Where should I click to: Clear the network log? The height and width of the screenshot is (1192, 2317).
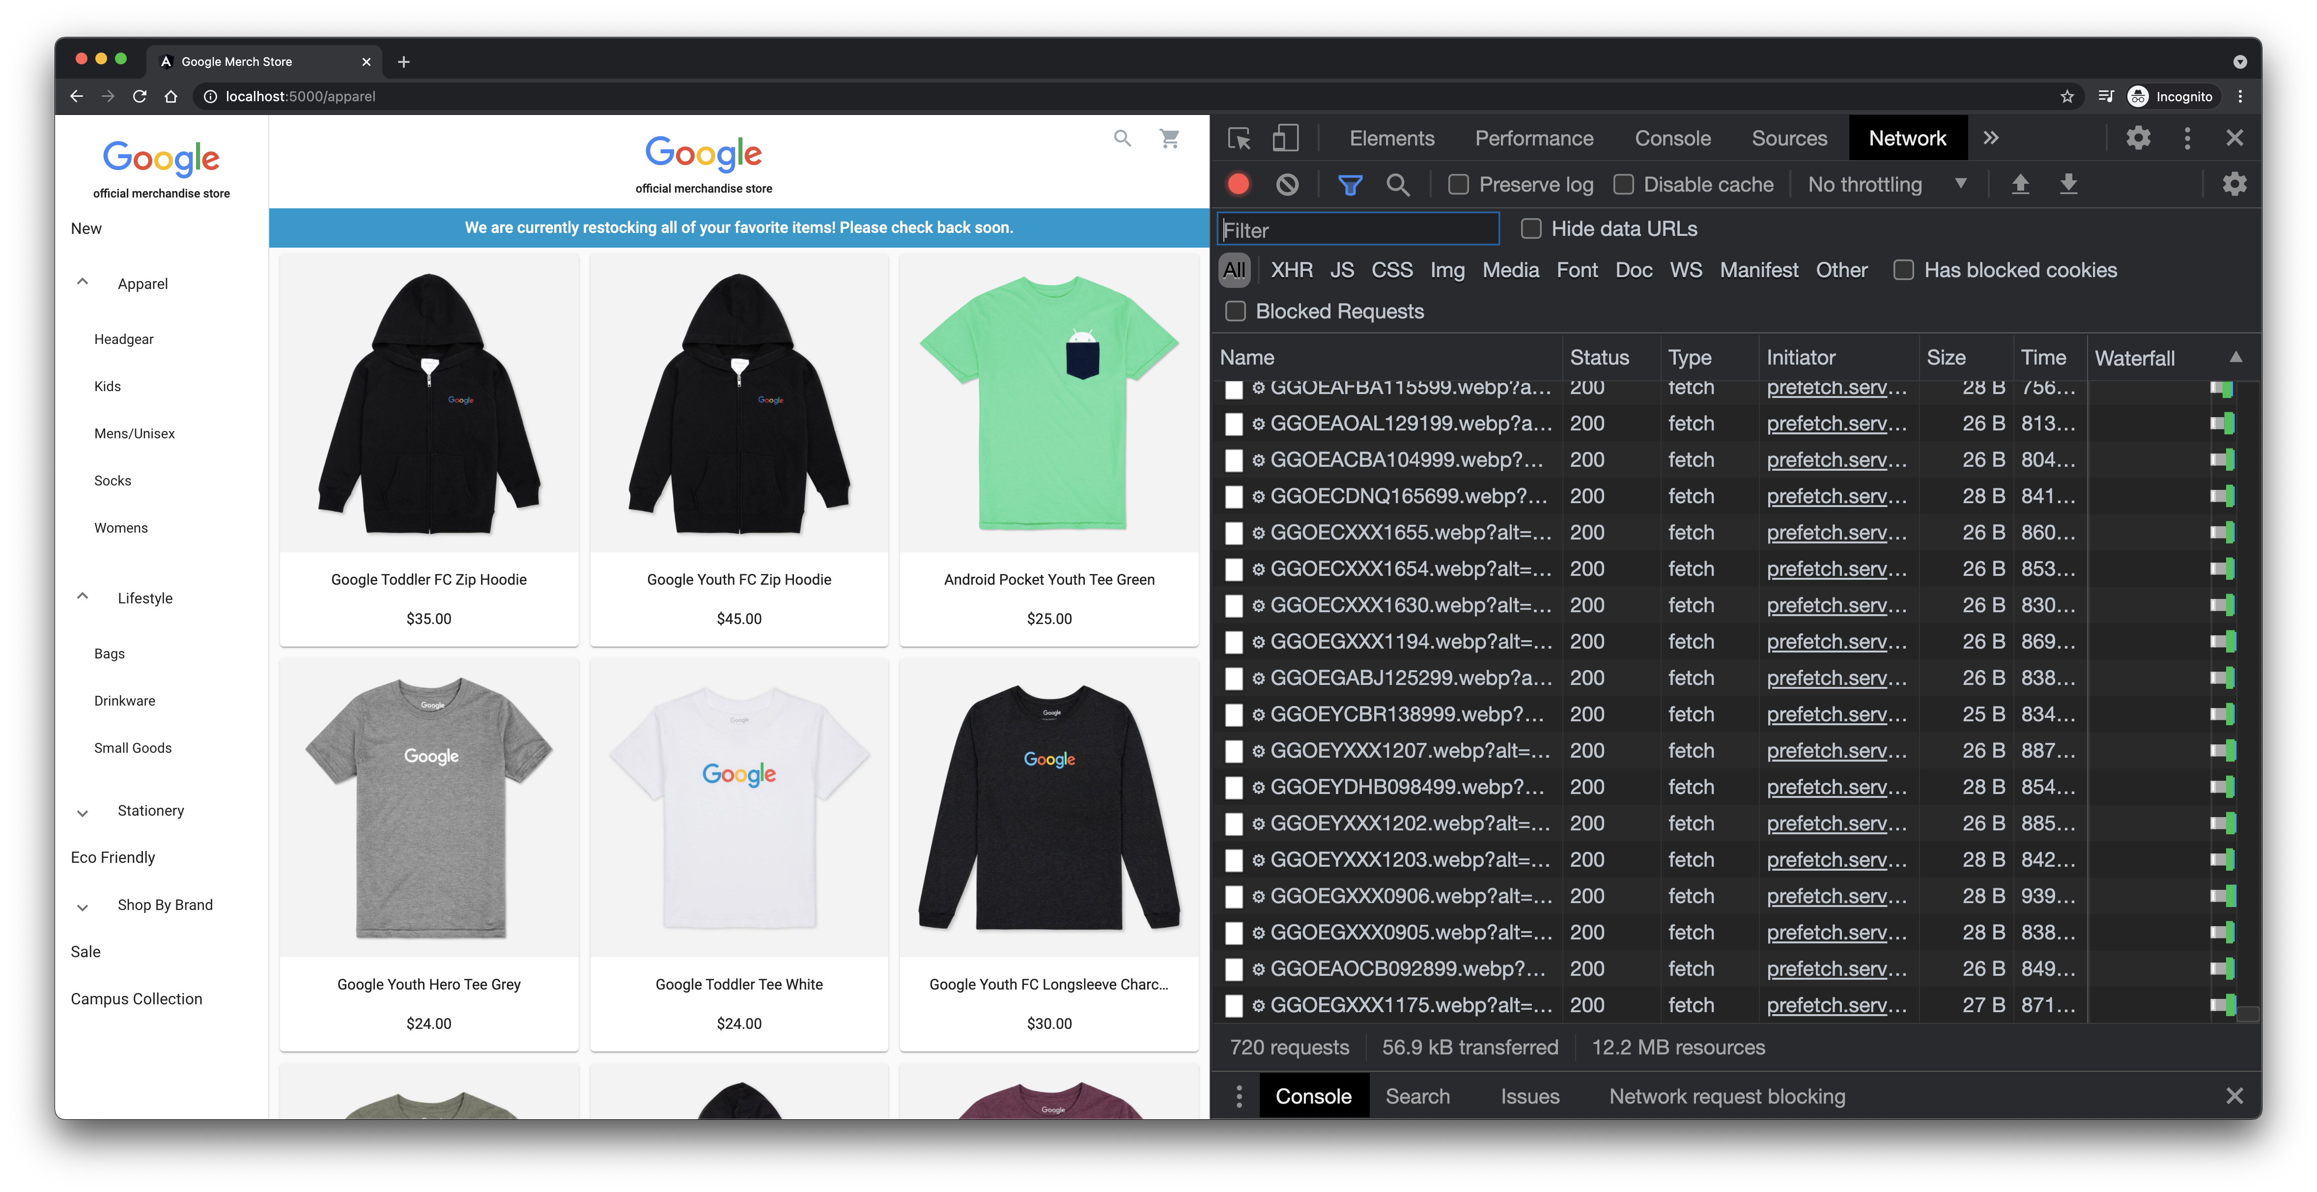tap(1287, 184)
